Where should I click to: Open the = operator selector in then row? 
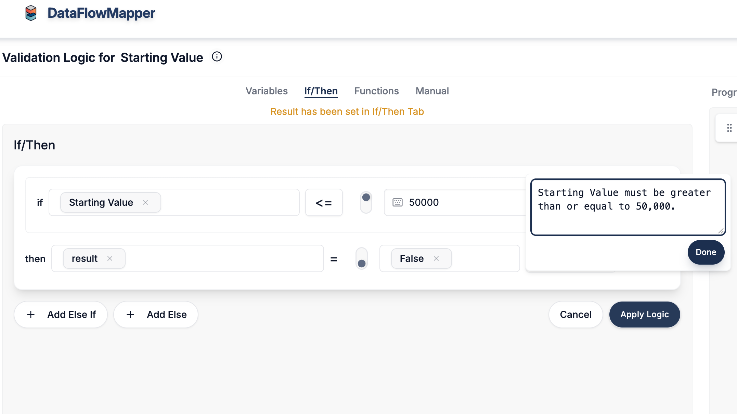[334, 258]
